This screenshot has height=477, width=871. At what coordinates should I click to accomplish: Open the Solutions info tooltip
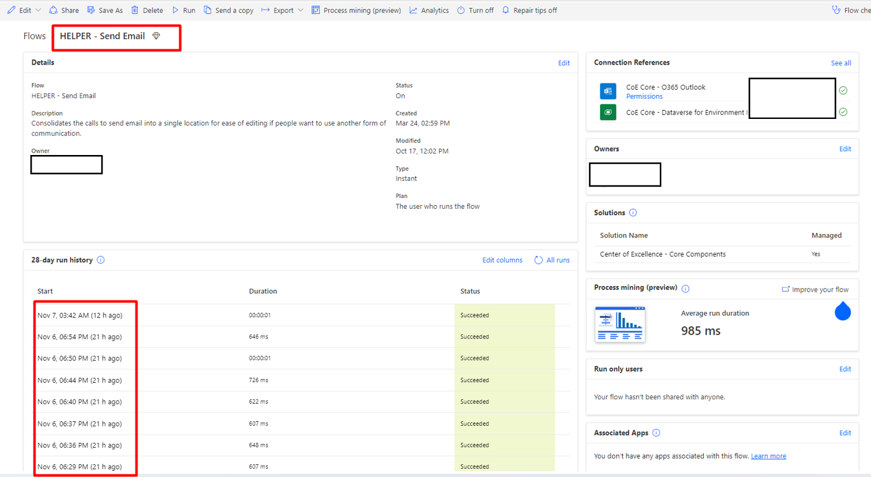click(x=633, y=213)
